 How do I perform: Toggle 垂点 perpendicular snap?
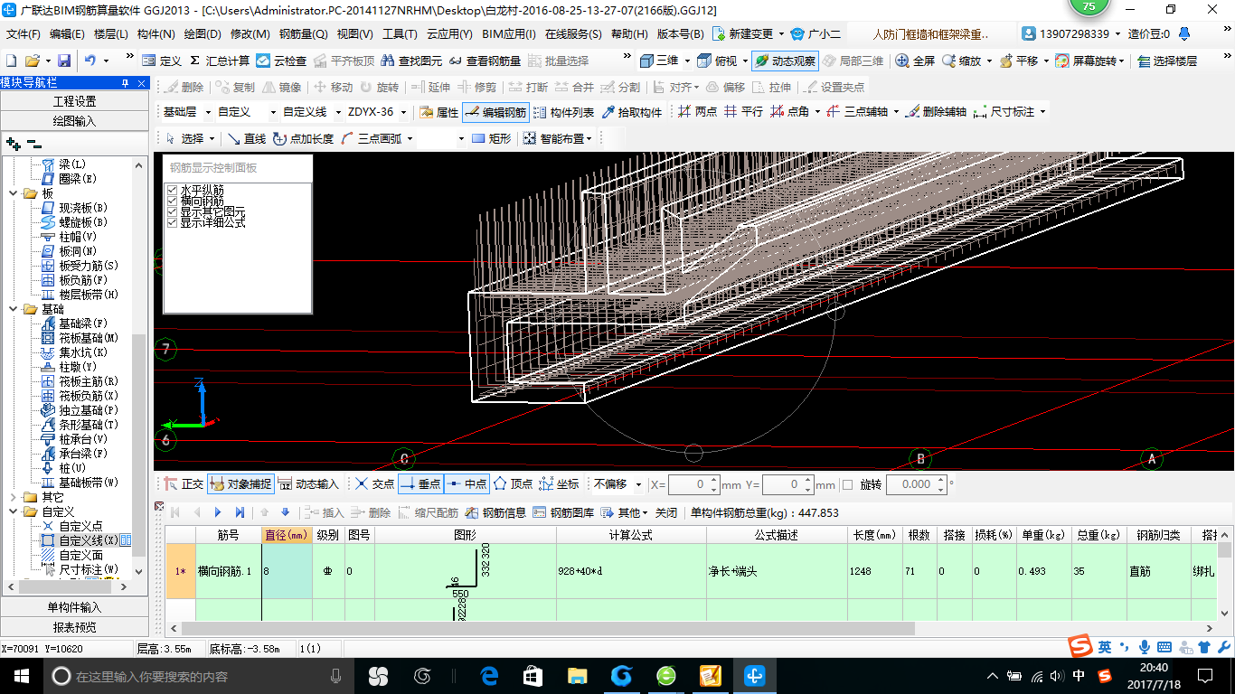pyautogui.click(x=420, y=484)
